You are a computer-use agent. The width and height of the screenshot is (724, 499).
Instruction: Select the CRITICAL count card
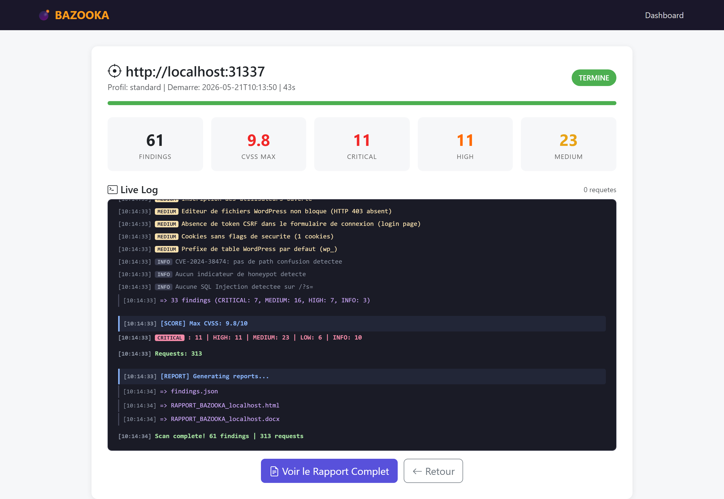coord(362,144)
